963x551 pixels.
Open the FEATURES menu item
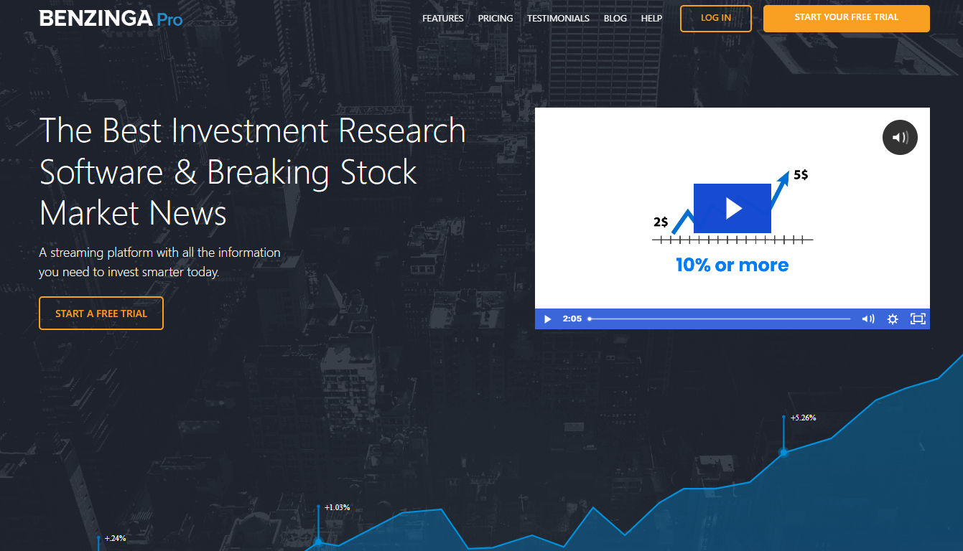click(442, 18)
